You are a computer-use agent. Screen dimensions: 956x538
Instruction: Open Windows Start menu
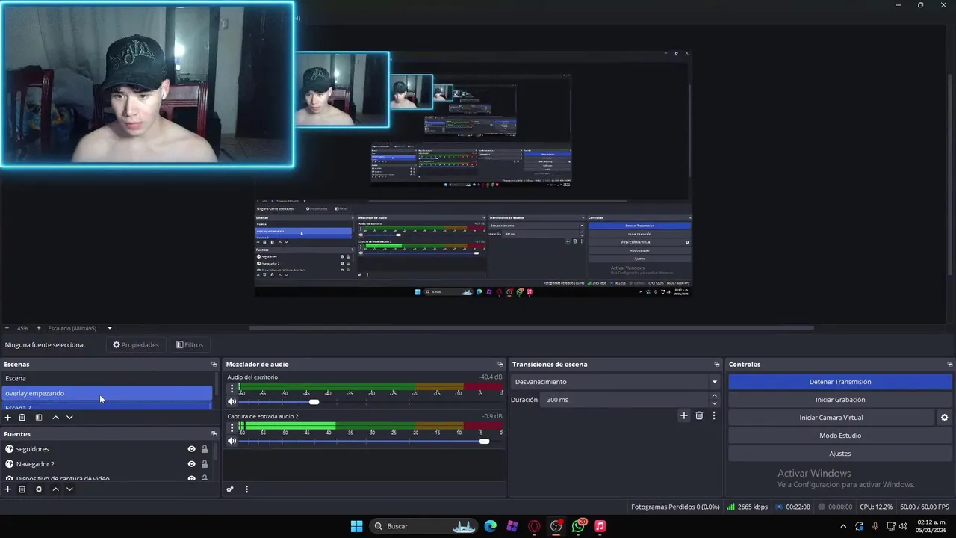[x=356, y=526]
